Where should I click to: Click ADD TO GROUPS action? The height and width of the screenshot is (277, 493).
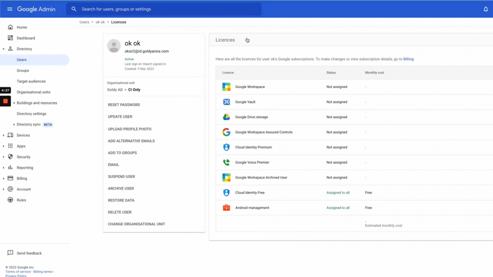tap(123, 153)
